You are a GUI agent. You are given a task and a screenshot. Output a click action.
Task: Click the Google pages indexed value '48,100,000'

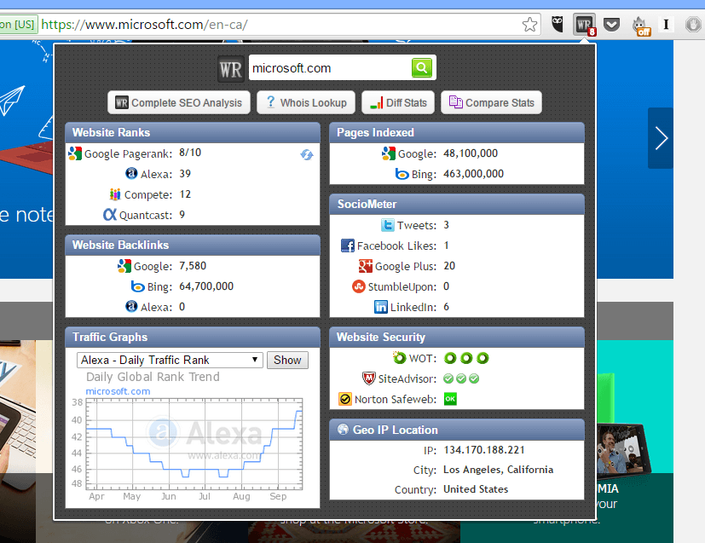point(471,153)
